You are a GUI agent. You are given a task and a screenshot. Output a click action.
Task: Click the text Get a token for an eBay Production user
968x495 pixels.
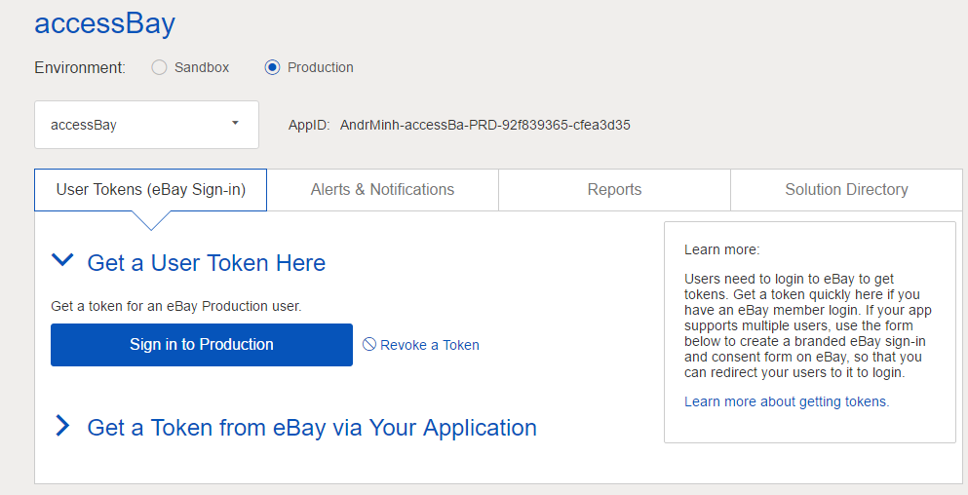pos(175,306)
